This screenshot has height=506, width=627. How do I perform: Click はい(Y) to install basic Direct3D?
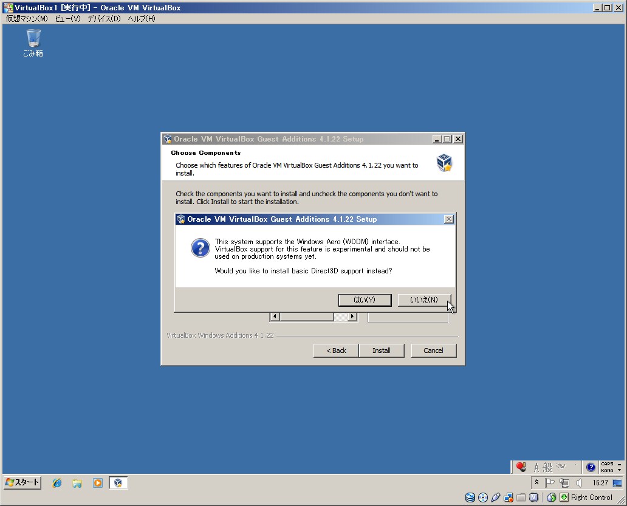point(365,300)
